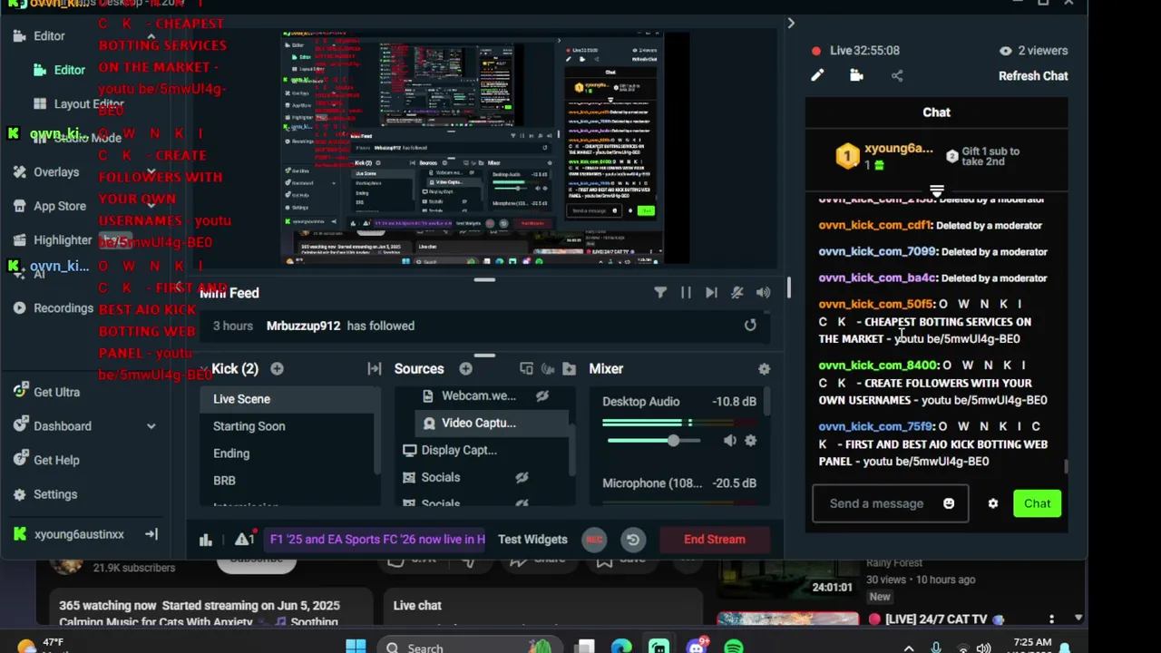Click the scene transitions icon by Kick (2)

(x=374, y=368)
